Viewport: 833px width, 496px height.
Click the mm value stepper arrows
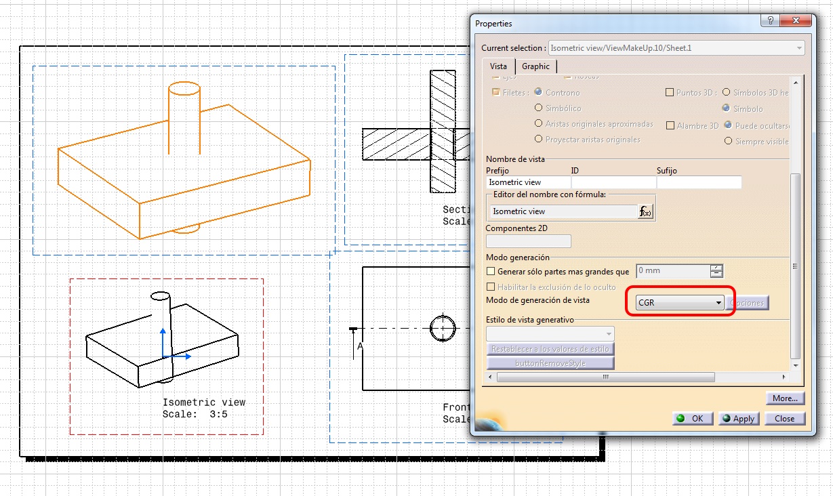(x=716, y=271)
